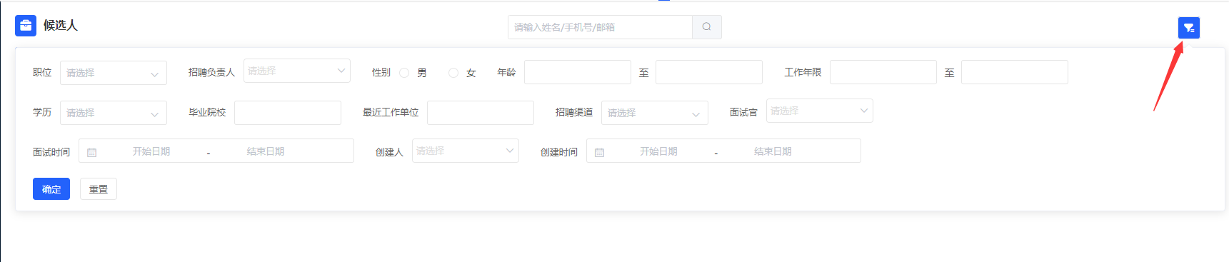Click the minimum 年龄 input field
Image resolution: width=1229 pixels, height=262 pixels.
[578, 72]
